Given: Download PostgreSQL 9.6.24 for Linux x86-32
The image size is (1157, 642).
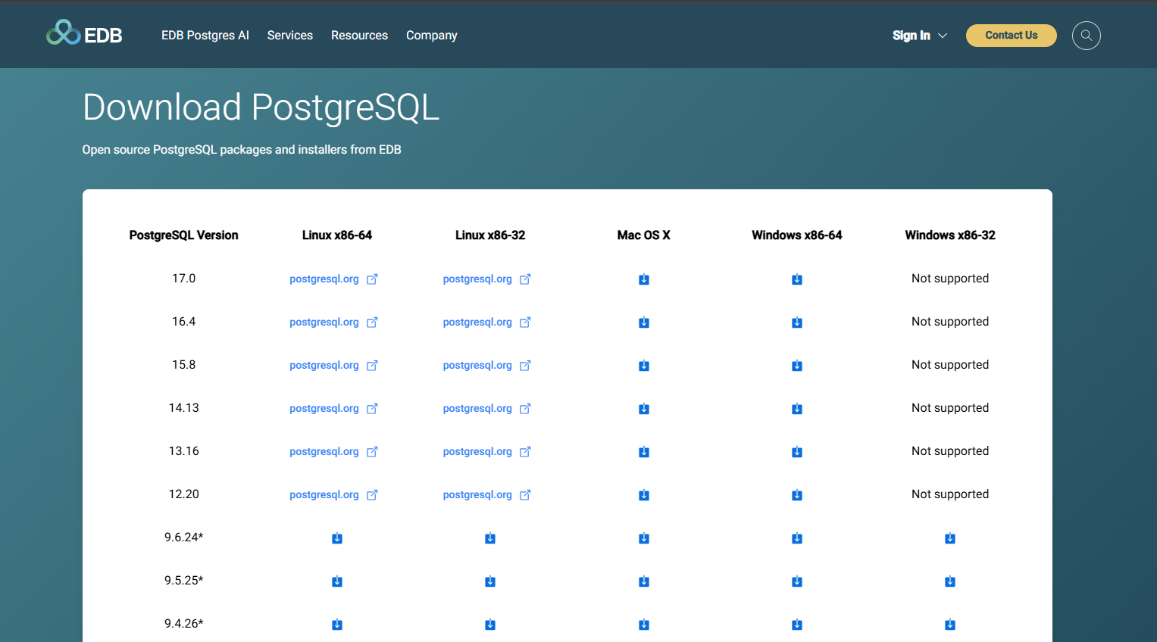Looking at the screenshot, I should (x=490, y=538).
